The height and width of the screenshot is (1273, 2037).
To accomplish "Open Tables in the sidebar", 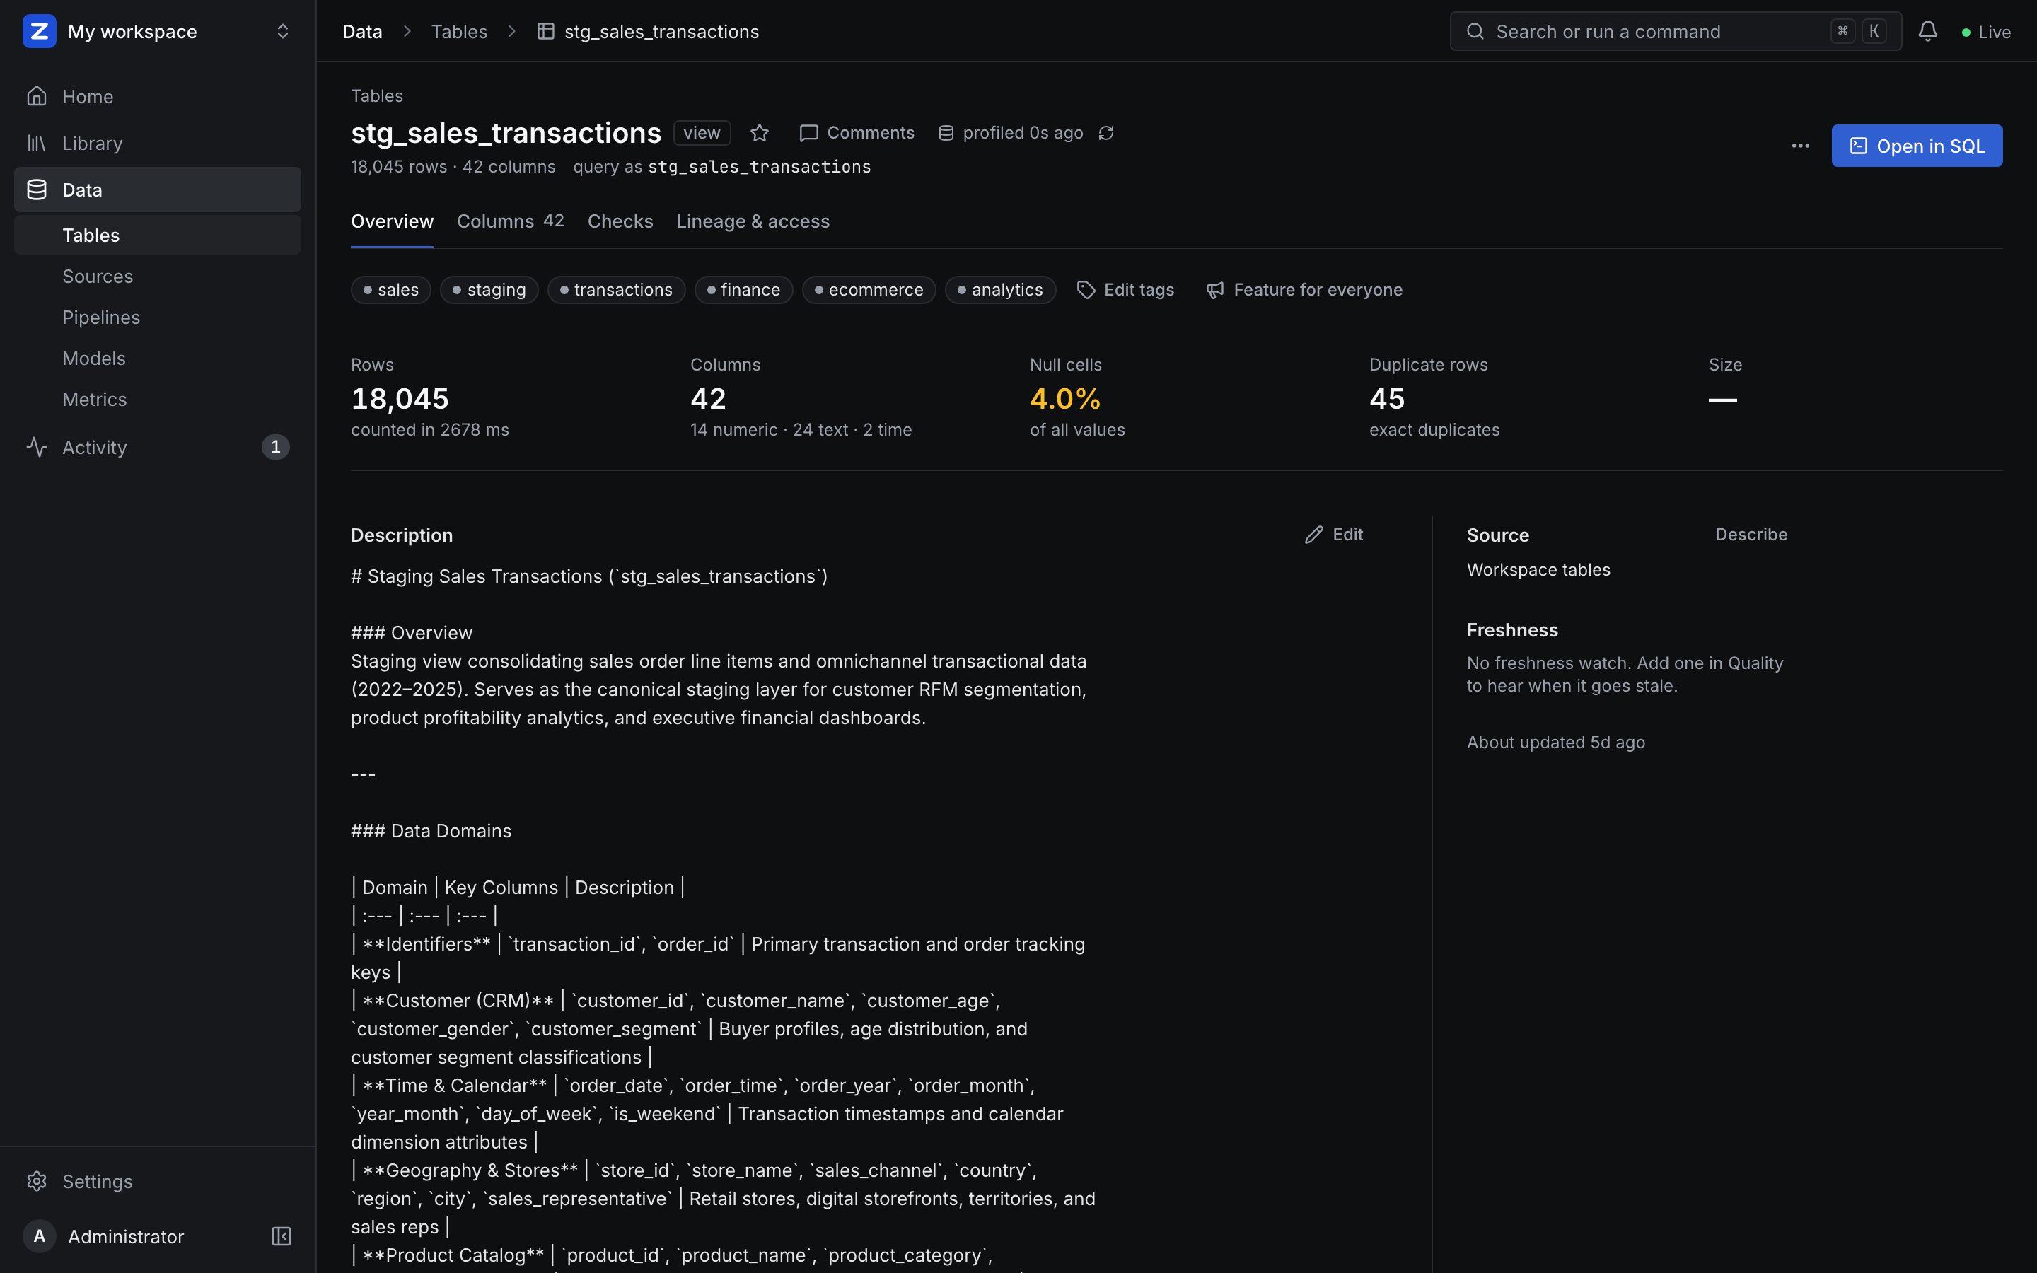I will (x=158, y=235).
